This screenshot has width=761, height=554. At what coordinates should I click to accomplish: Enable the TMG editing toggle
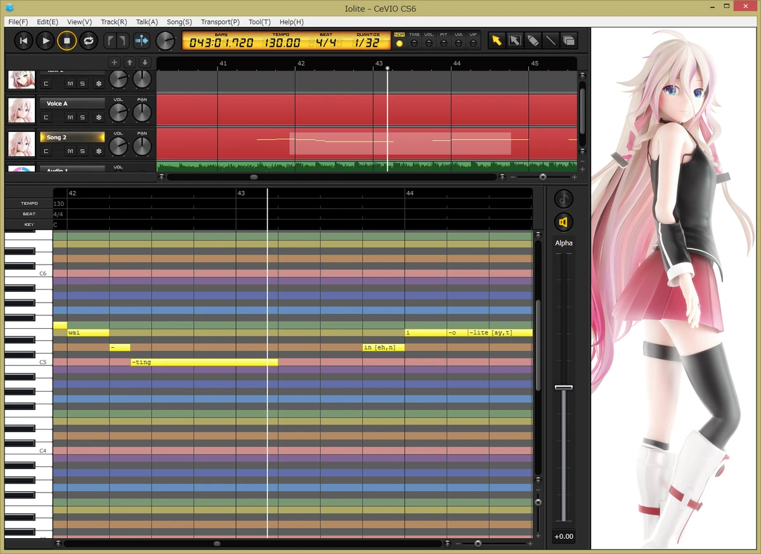pyautogui.click(x=414, y=43)
